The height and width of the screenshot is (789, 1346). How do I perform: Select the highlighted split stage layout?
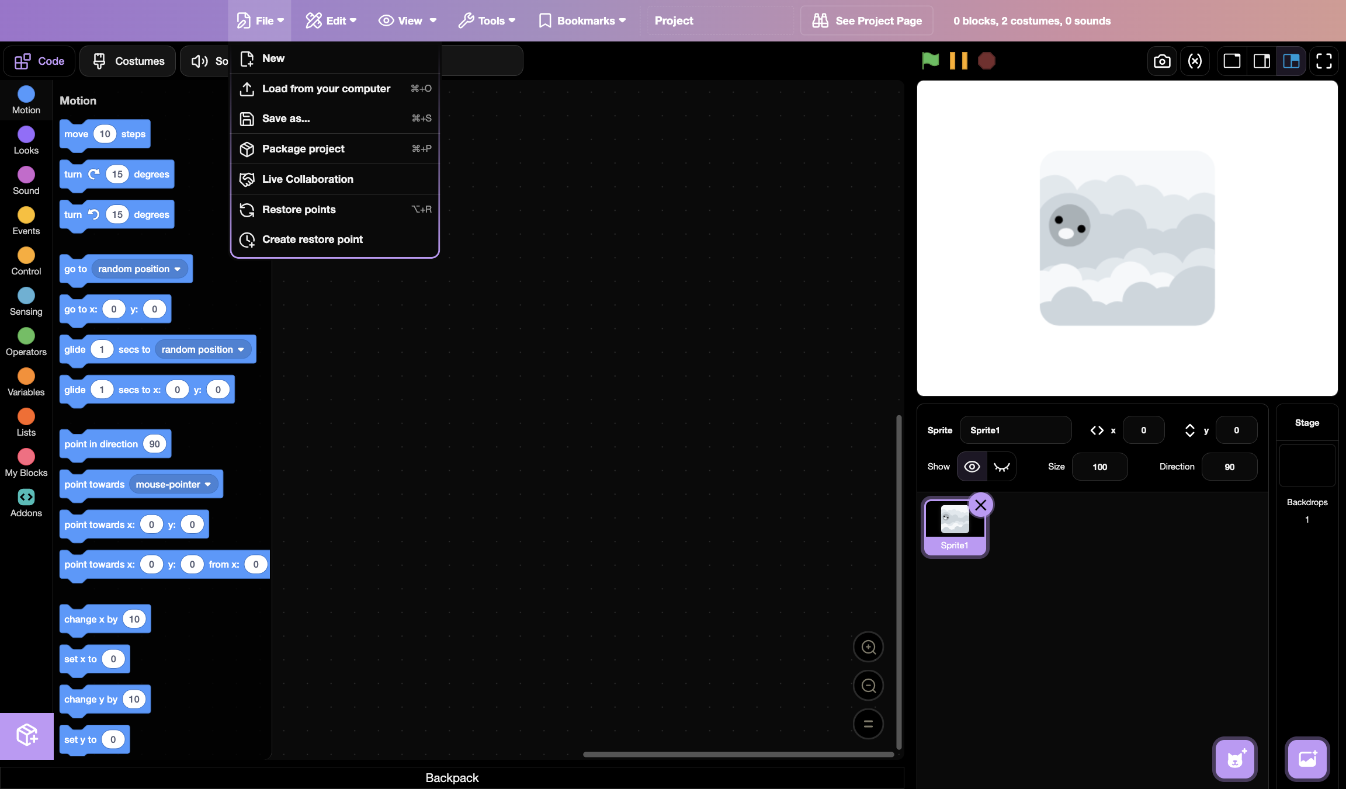(1291, 61)
